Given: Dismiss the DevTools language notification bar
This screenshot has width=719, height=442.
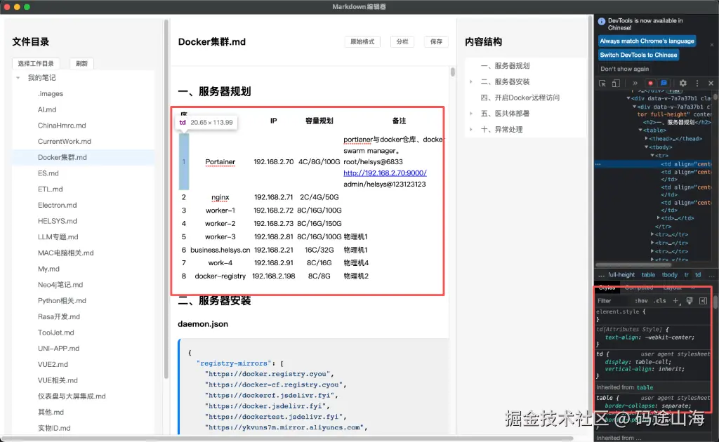Looking at the screenshot, I should click(712, 45).
